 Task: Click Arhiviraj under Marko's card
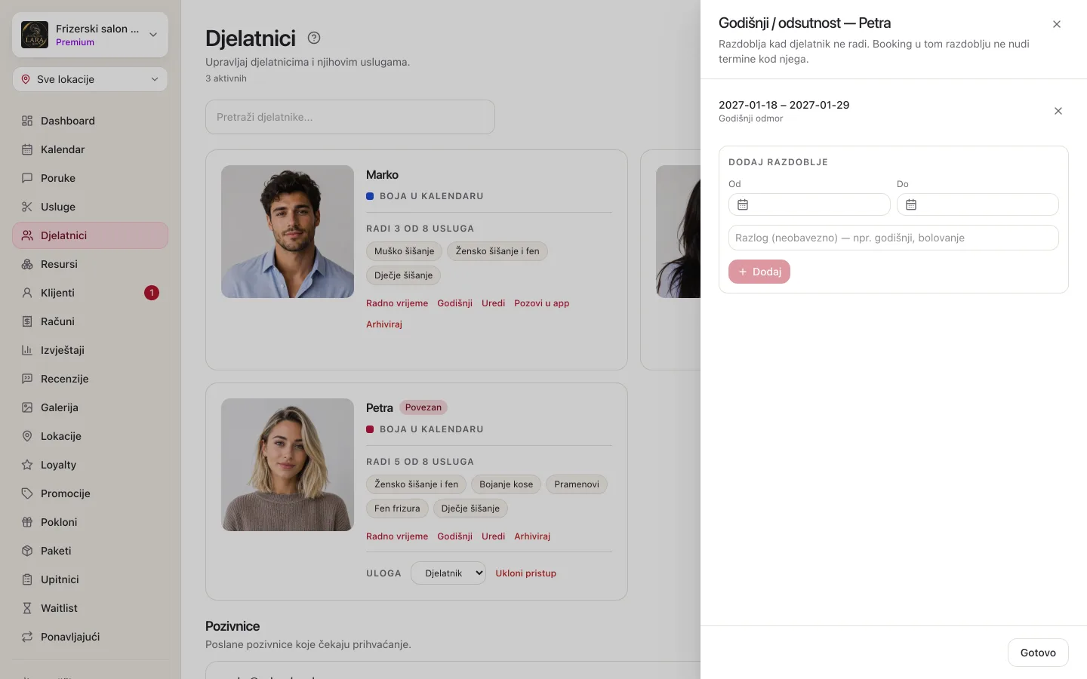[384, 324]
